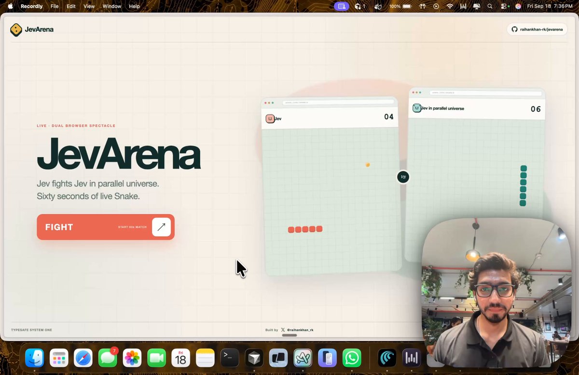This screenshot has height=375, width=579.
Task: Open Photos from the Dock
Action: (x=132, y=358)
